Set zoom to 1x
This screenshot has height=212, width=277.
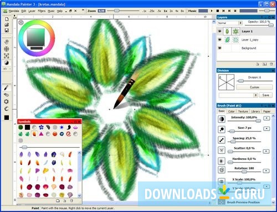pos(166,11)
